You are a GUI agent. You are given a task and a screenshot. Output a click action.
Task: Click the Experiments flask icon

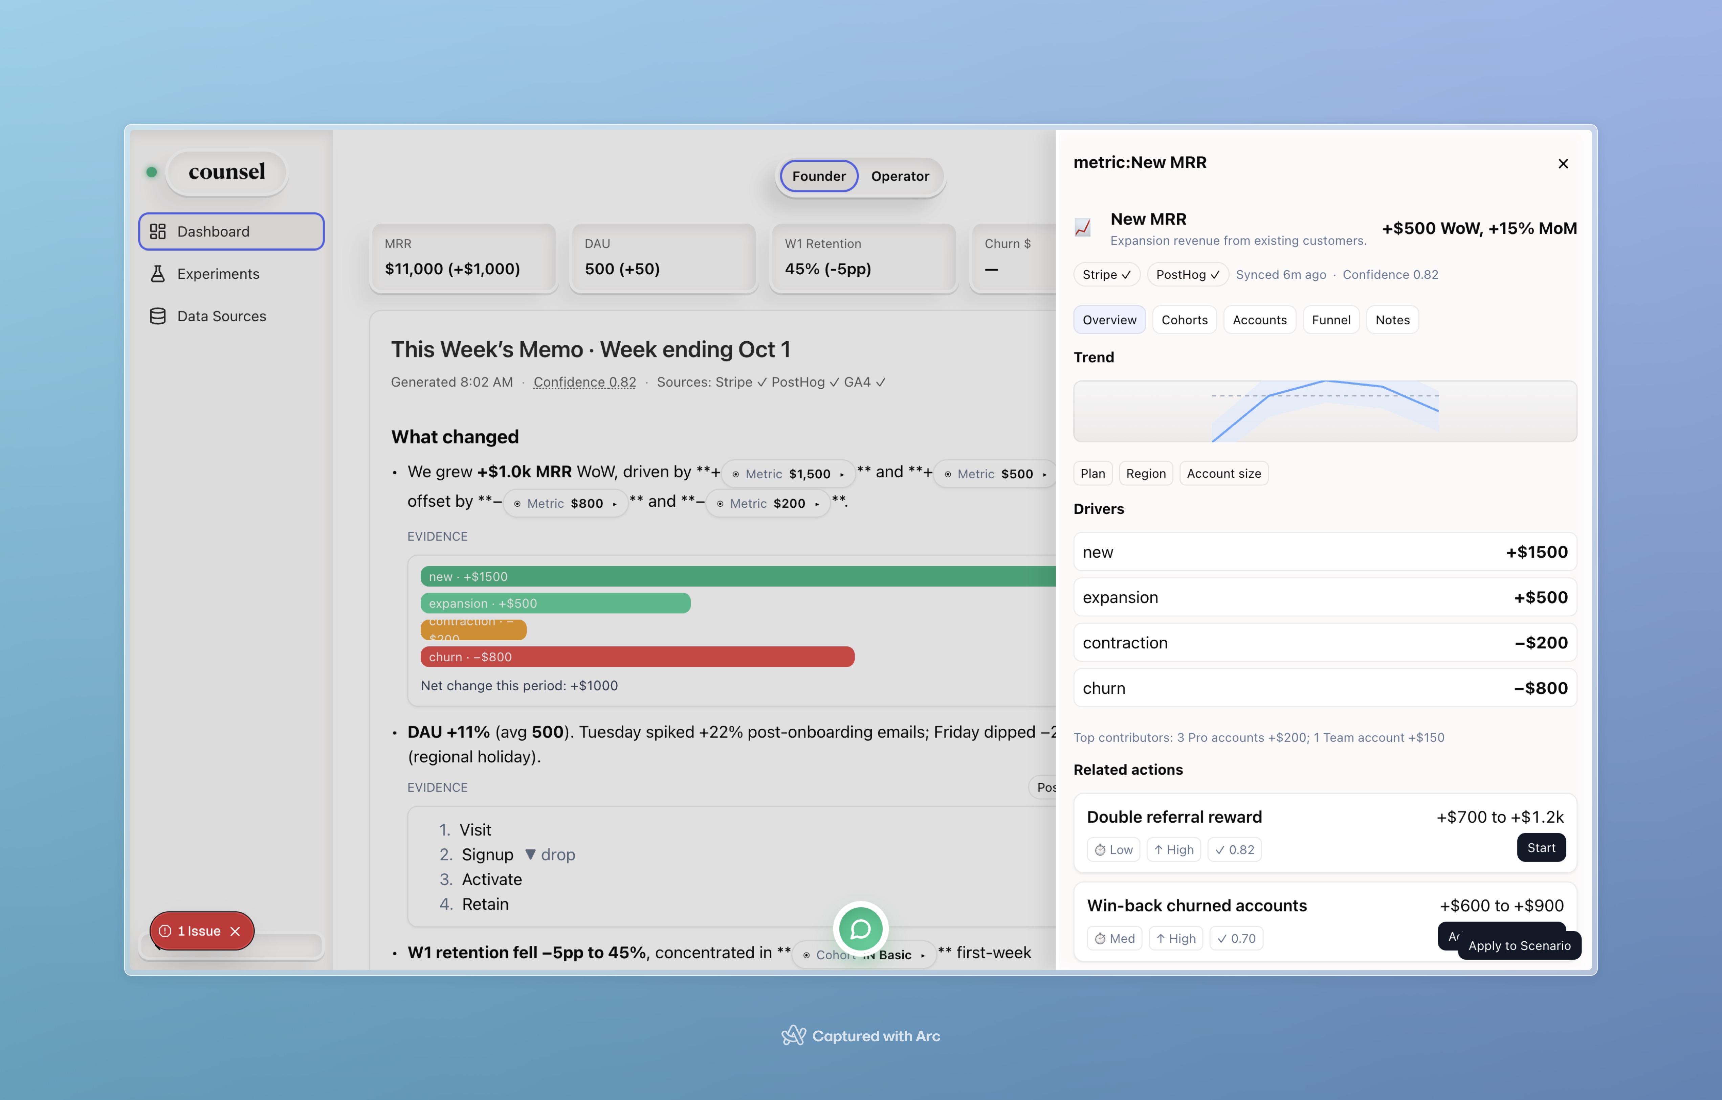point(157,274)
